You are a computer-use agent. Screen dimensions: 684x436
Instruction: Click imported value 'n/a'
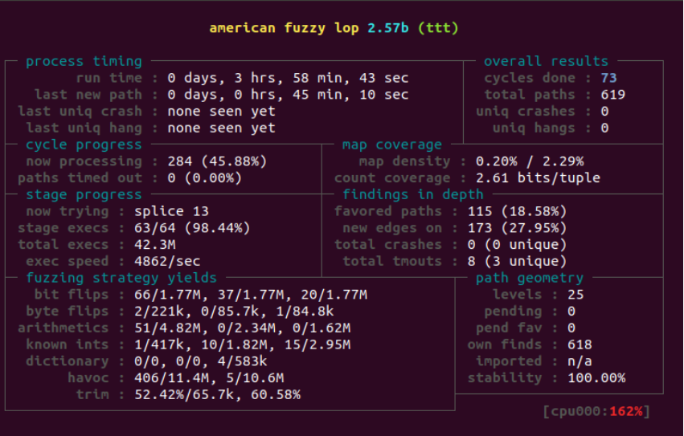pyautogui.click(x=580, y=361)
